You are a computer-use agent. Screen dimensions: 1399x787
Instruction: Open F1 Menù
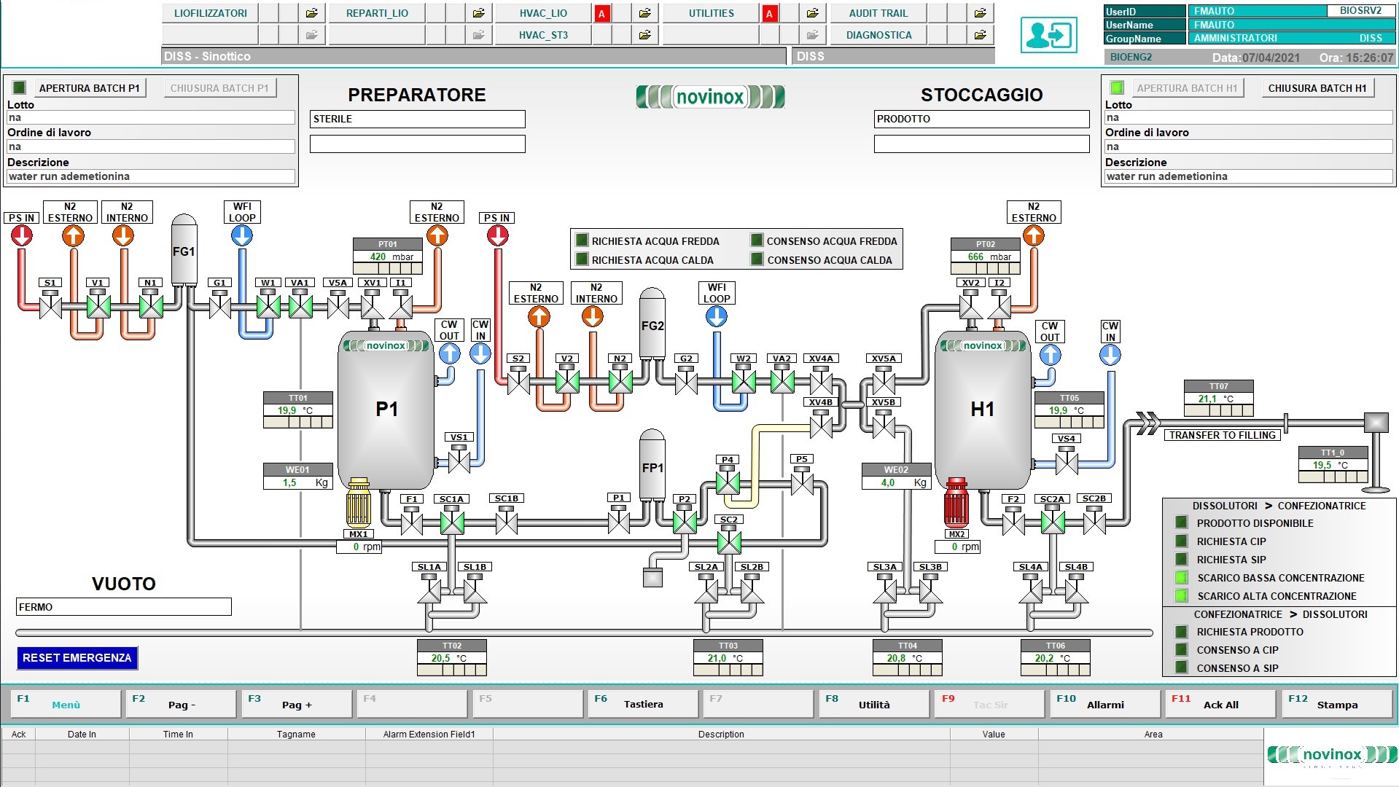pos(66,704)
